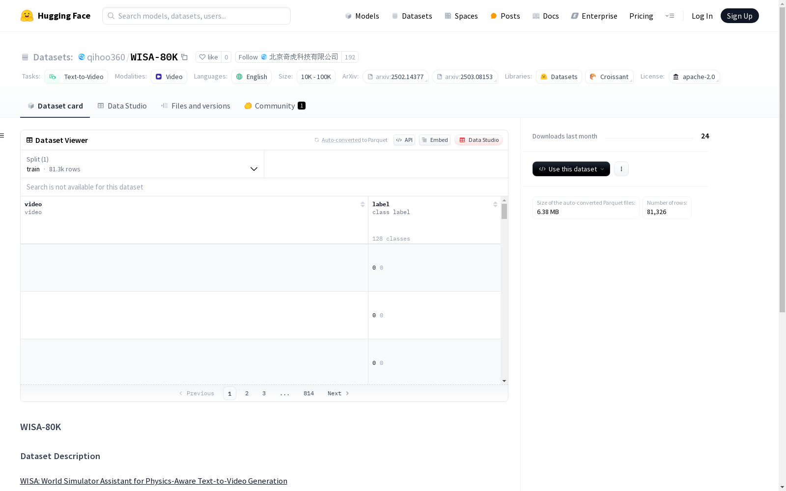The width and height of the screenshot is (786, 491).
Task: Click the Sign Up button
Action: pos(739,16)
